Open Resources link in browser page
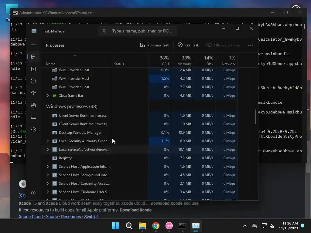Image resolution: width=311 pixels, height=233 pixels. tap(71, 217)
